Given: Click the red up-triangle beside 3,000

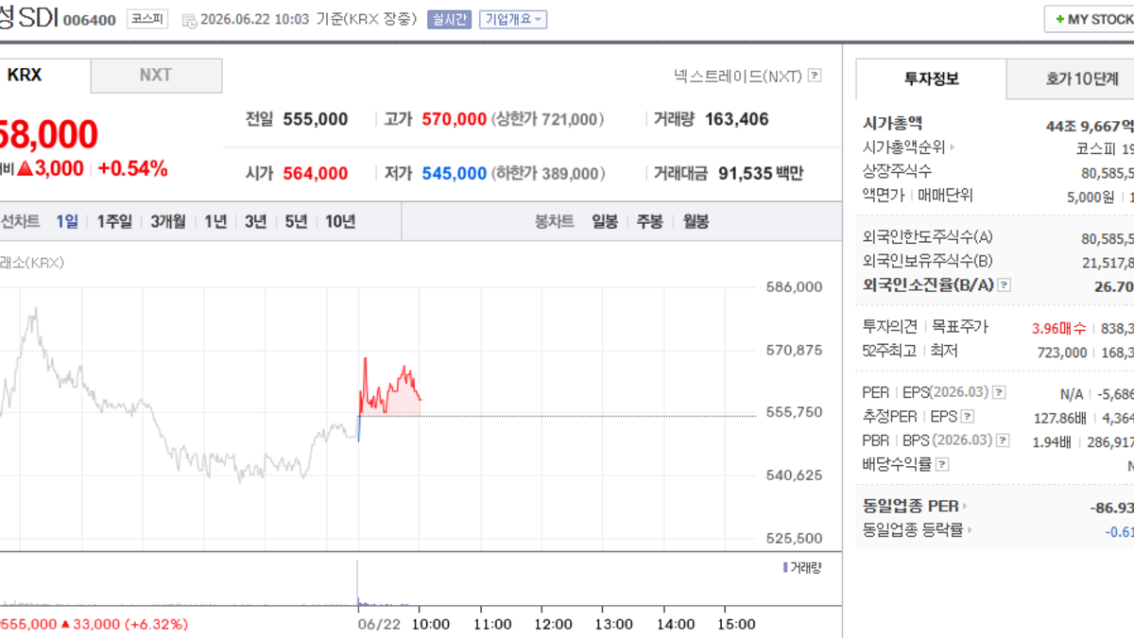Looking at the screenshot, I should 25,169.
